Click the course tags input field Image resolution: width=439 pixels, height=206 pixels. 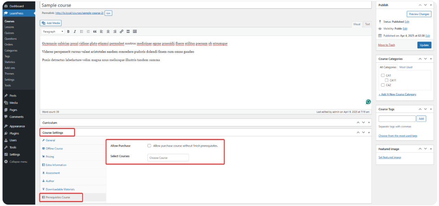tap(397, 118)
